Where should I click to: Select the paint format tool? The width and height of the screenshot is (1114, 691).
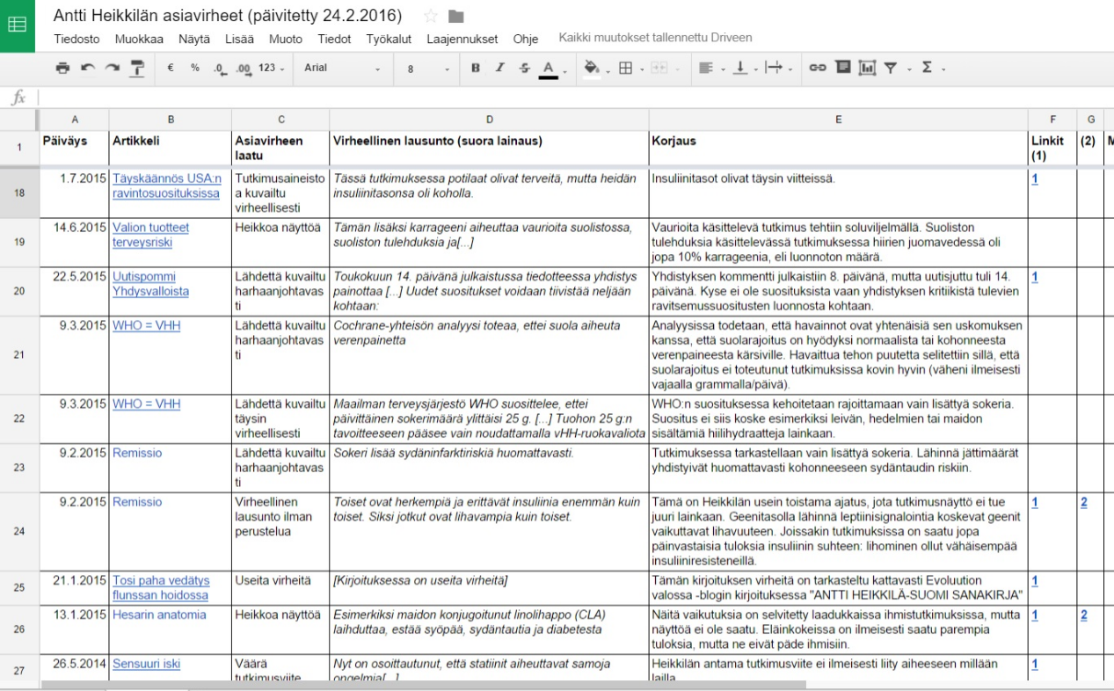point(137,68)
